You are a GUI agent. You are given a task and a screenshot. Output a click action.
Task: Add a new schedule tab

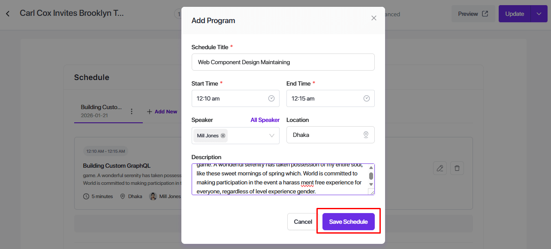[x=162, y=112]
